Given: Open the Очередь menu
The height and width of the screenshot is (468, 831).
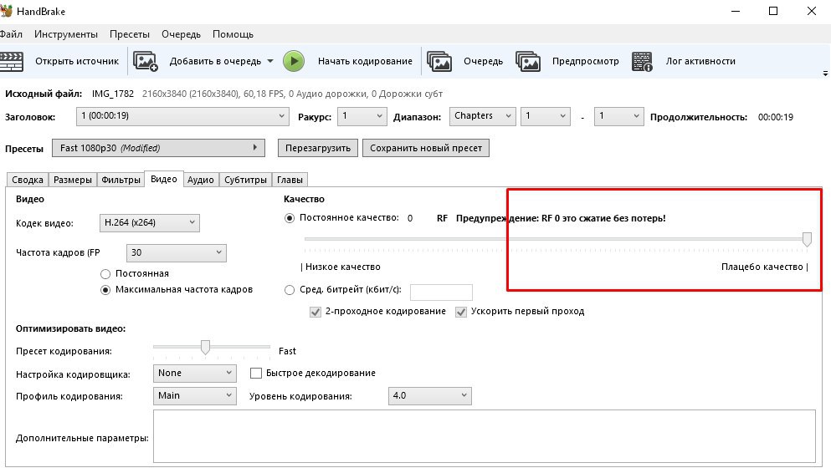Looking at the screenshot, I should (x=182, y=34).
